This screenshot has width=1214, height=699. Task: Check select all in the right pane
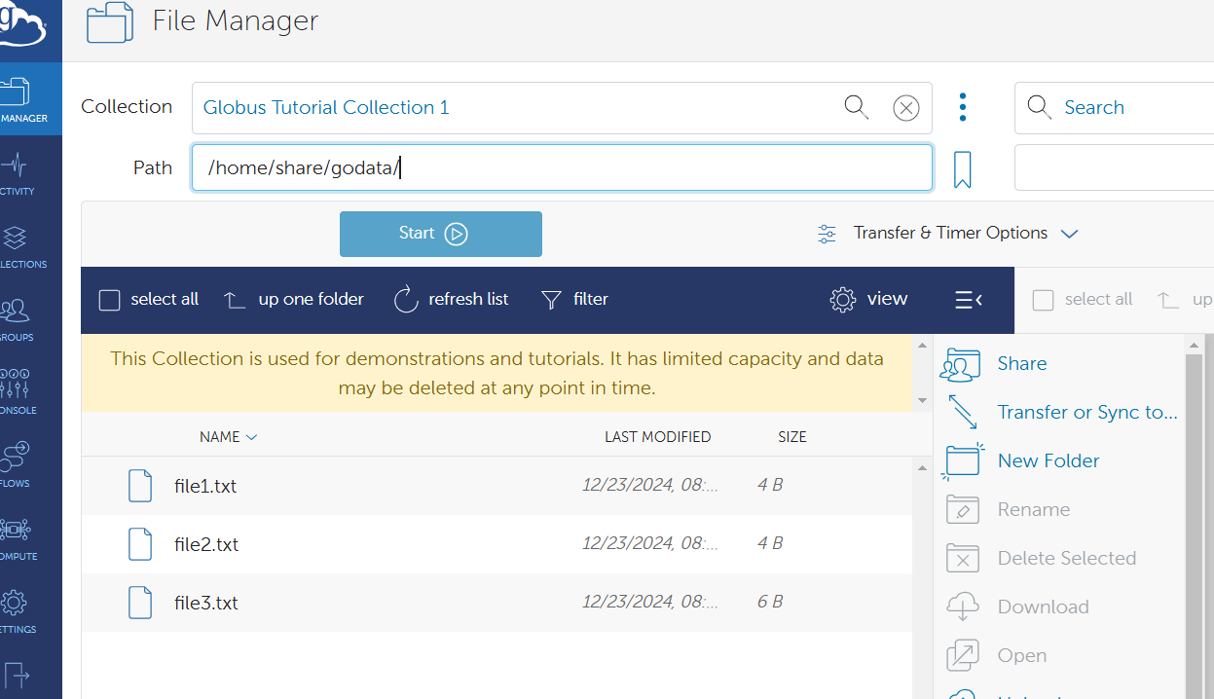point(1043,300)
